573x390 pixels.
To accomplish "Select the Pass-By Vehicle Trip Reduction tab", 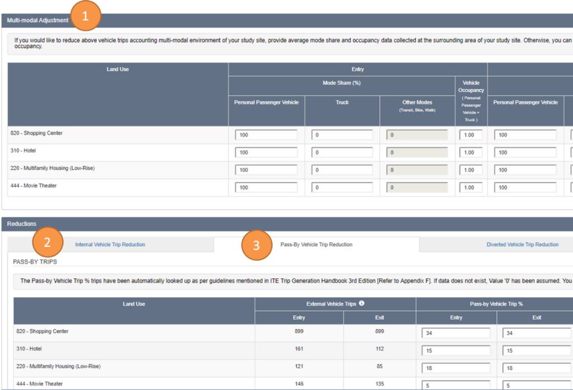I will pos(316,244).
